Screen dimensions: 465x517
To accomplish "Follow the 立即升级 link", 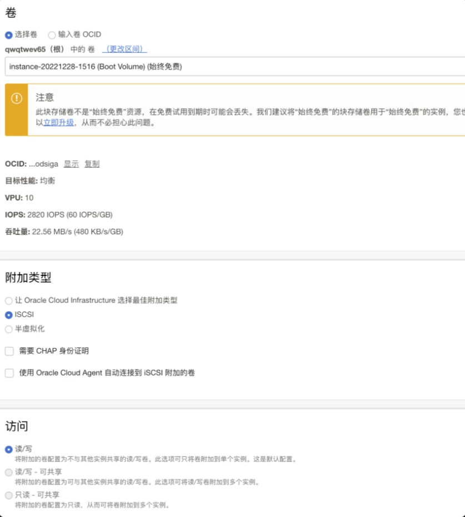I will [58, 123].
